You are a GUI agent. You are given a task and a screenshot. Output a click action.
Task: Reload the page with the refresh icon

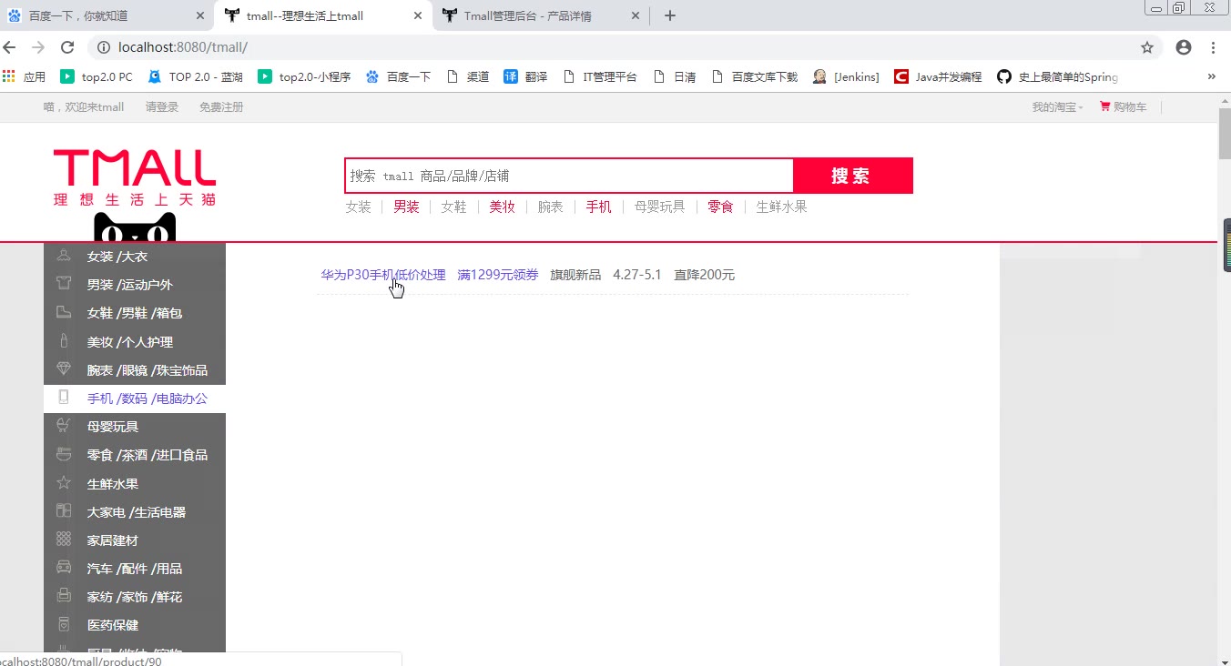67,47
